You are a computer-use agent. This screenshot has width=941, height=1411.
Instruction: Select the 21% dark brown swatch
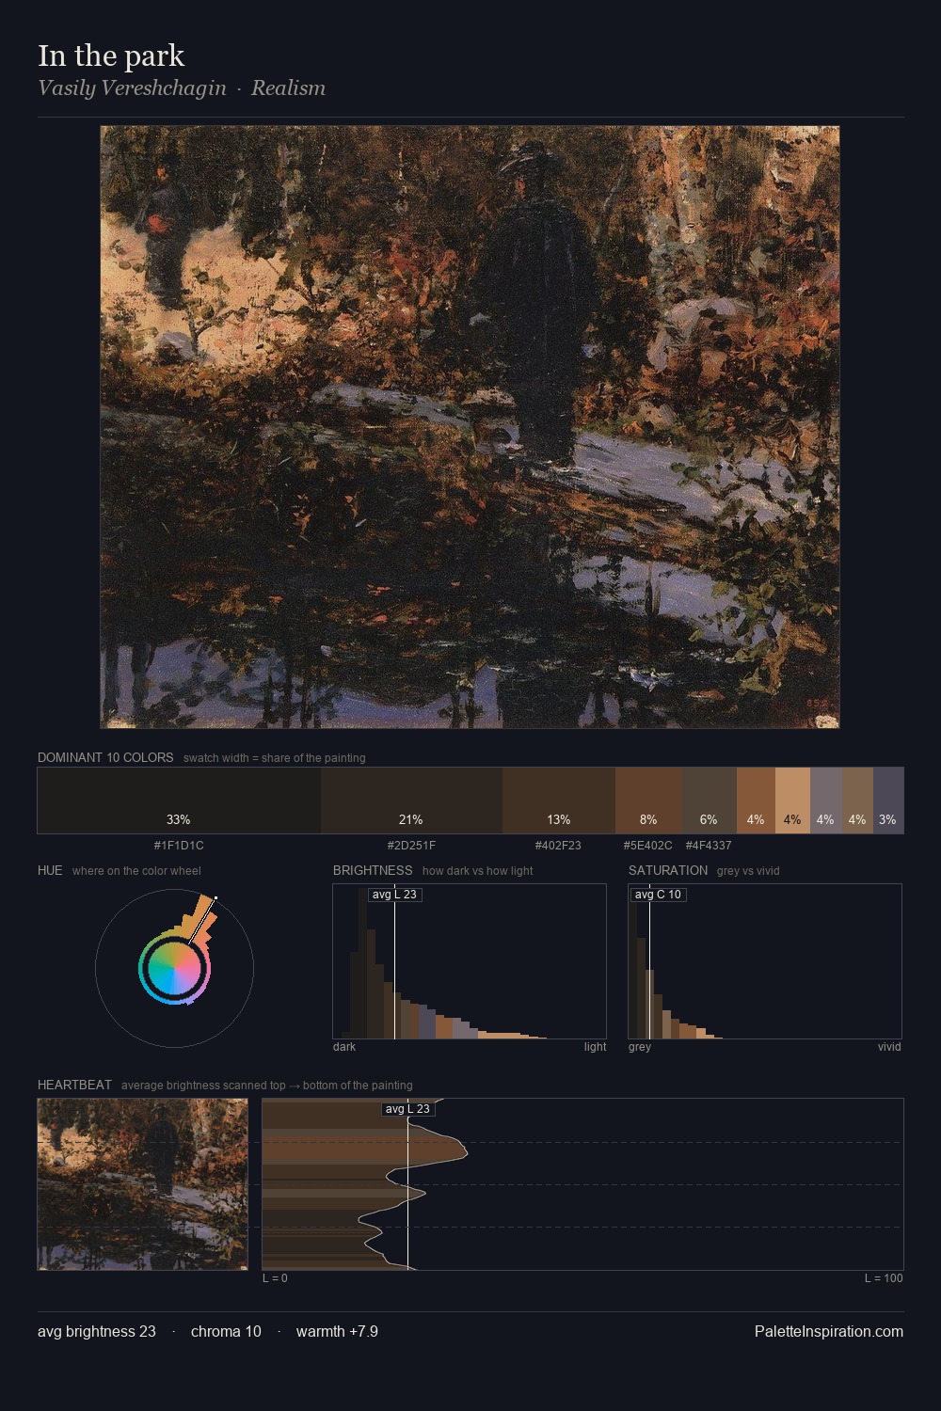pos(411,801)
